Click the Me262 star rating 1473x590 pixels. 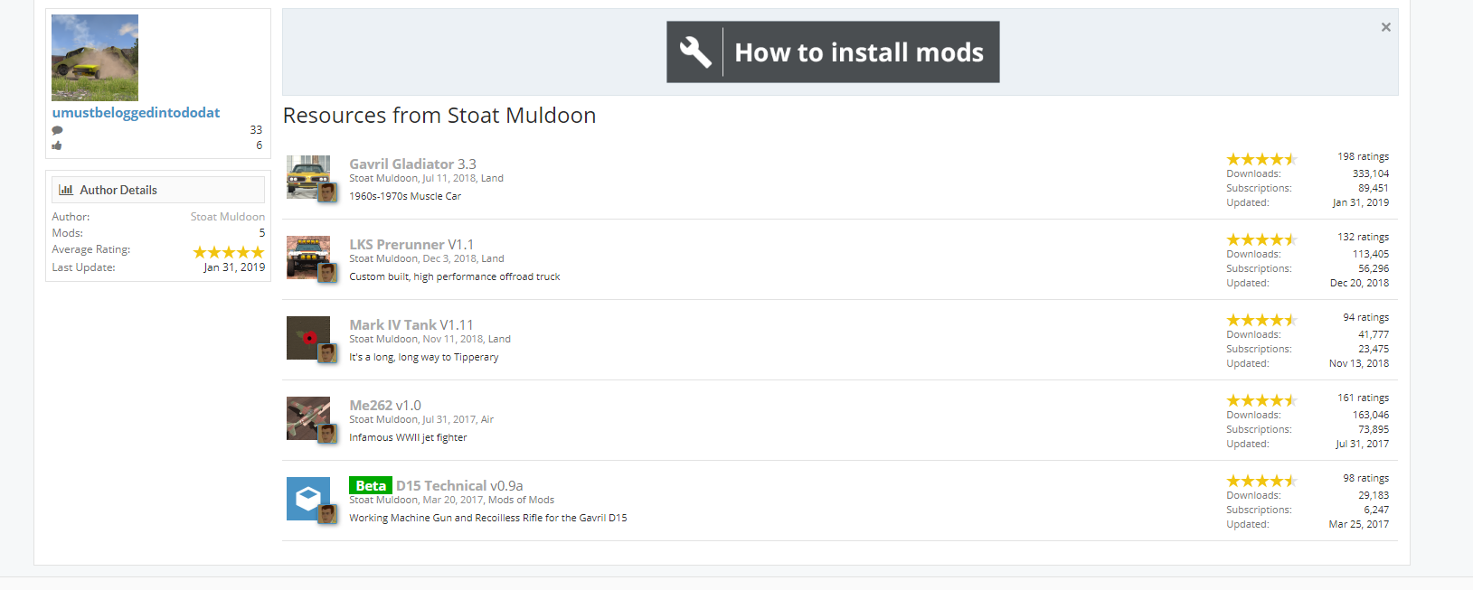tap(1261, 400)
